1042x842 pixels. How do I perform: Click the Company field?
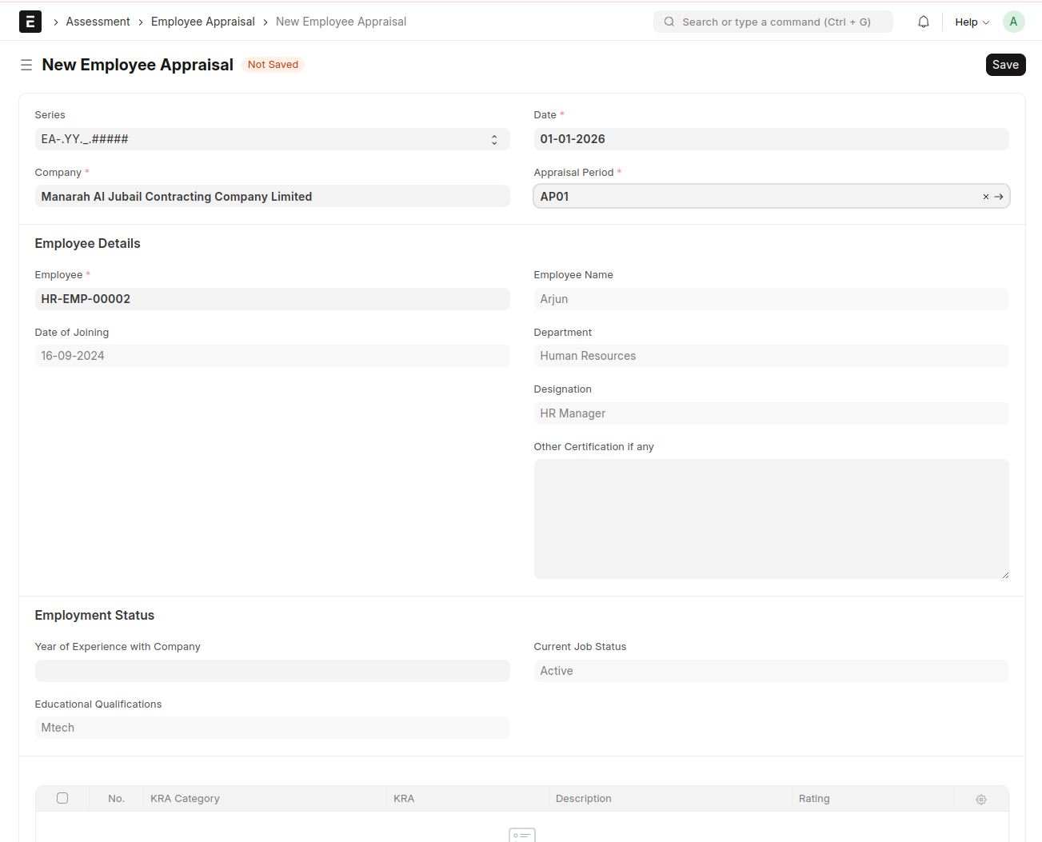pos(272,197)
